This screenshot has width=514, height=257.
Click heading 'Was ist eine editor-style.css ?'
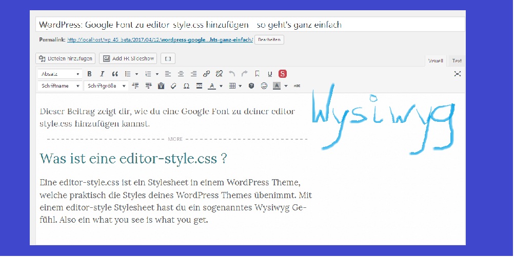tap(133, 159)
